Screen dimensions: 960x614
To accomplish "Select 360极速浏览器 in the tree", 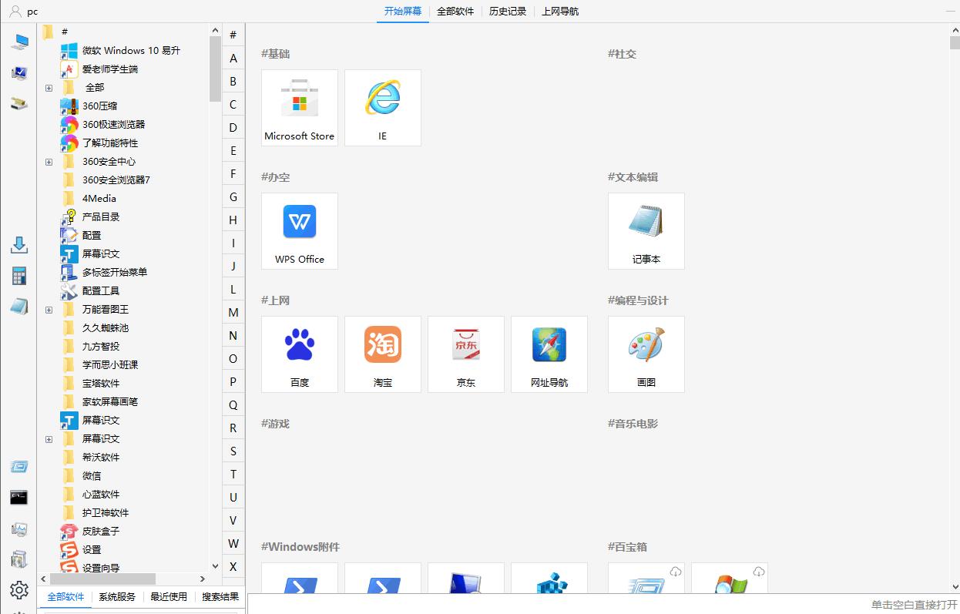I will click(x=113, y=124).
